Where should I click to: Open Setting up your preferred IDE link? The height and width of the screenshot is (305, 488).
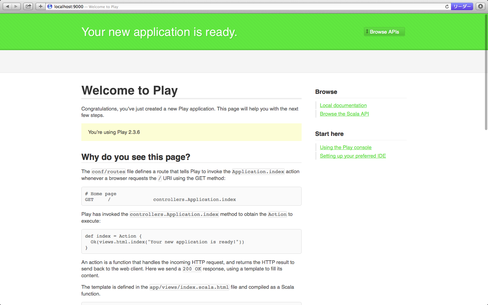tap(353, 156)
